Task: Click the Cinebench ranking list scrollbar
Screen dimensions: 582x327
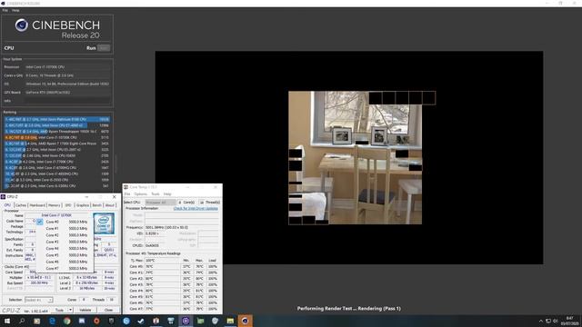Action: click(115, 163)
